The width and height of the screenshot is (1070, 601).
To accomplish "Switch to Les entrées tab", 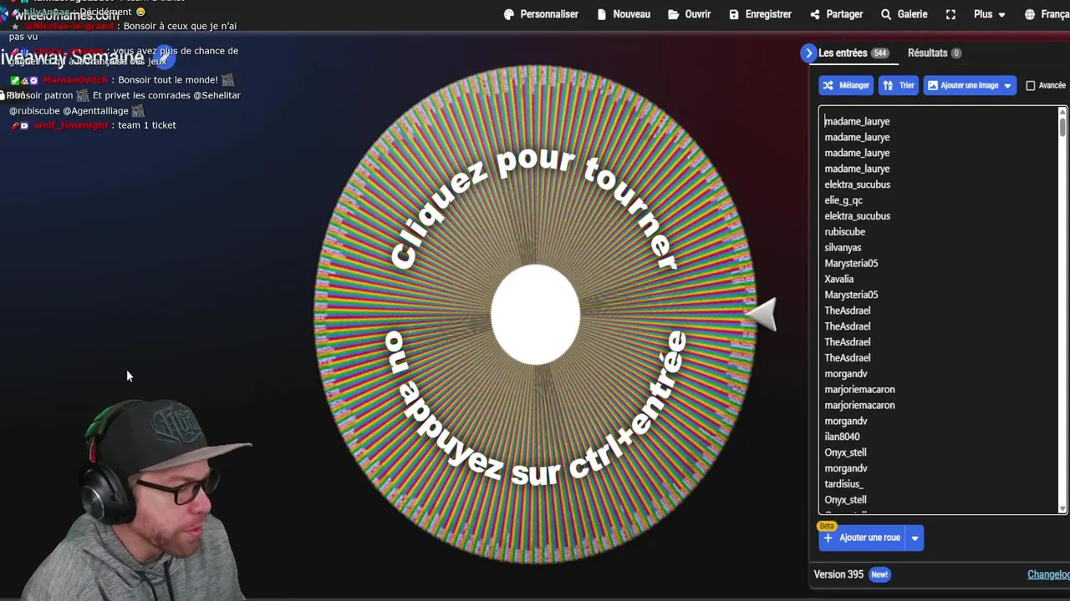I will [x=853, y=53].
